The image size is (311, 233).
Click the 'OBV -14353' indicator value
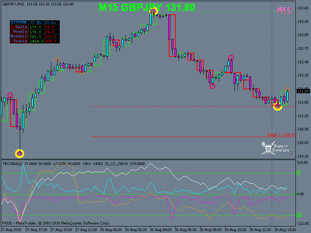(x=93, y=163)
